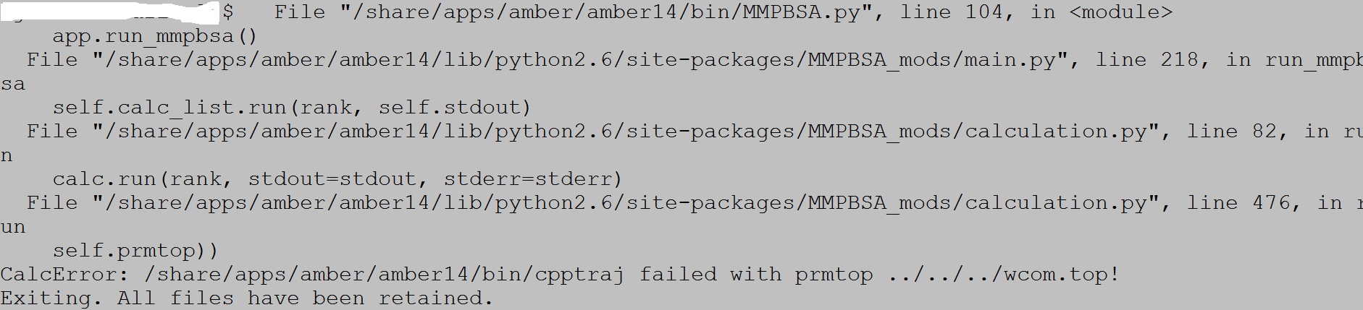The width and height of the screenshot is (1363, 310).
Task: Click the cpptraj binary path in the error
Action: click(384, 275)
